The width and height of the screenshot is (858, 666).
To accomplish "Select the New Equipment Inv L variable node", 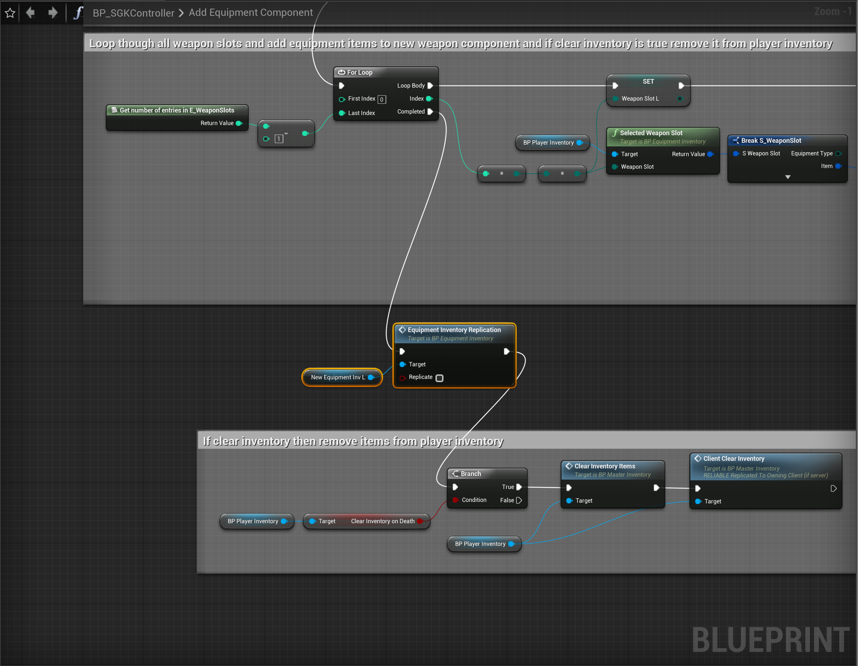I will (x=338, y=377).
